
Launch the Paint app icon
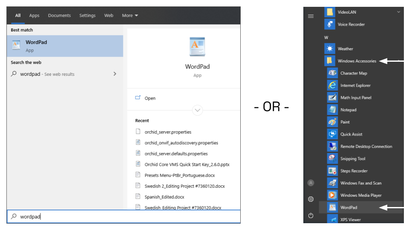click(x=332, y=122)
